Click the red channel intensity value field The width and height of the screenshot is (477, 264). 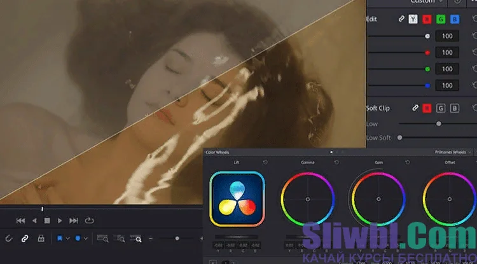point(447,53)
